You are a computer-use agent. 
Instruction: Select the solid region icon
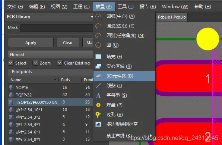[98, 66]
